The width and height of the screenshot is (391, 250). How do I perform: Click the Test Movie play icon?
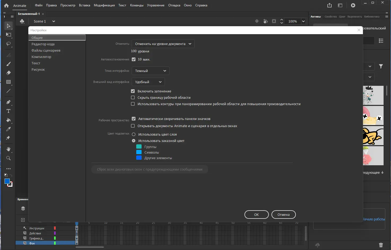353,5
